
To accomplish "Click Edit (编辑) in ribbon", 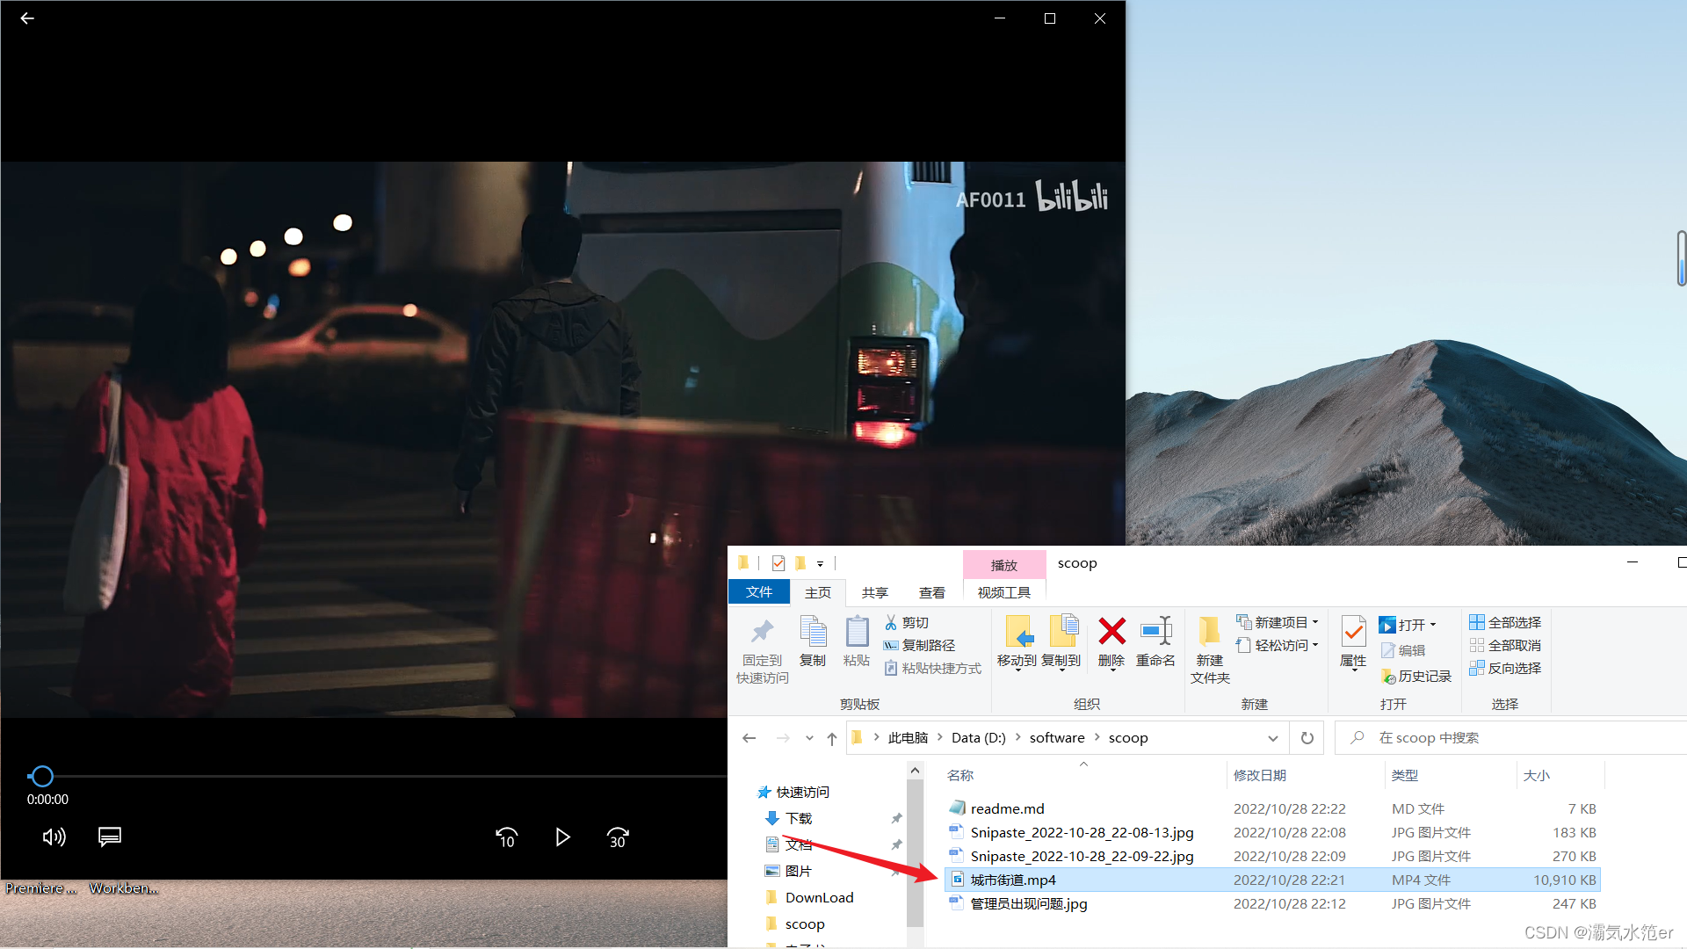I will [1403, 650].
